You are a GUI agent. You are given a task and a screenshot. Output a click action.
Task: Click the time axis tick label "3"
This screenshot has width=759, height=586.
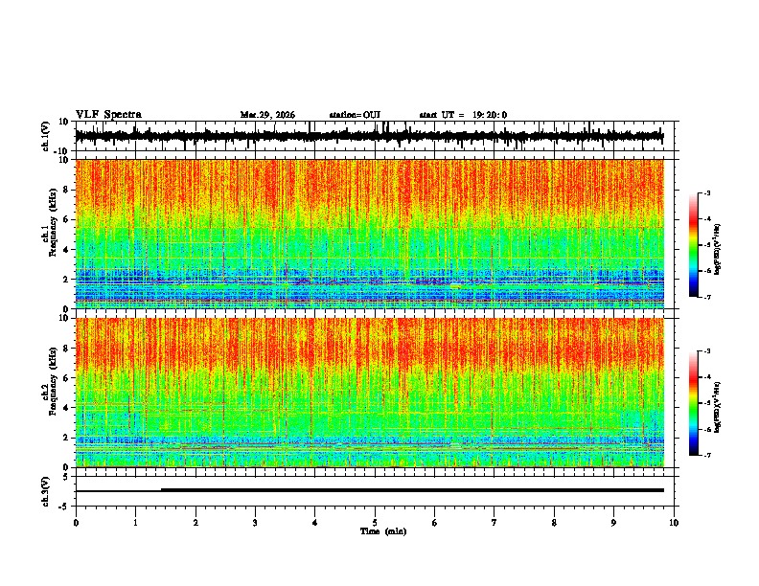click(255, 523)
